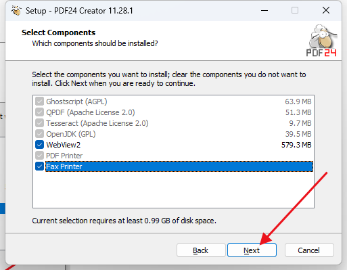The width and height of the screenshot is (347, 270).
Task: Uncheck the WebView2 component checkbox
Action: 39,145
